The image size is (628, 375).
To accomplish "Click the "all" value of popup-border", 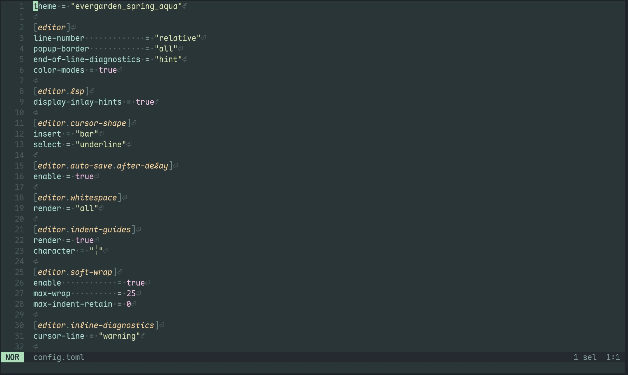I will pos(166,49).
